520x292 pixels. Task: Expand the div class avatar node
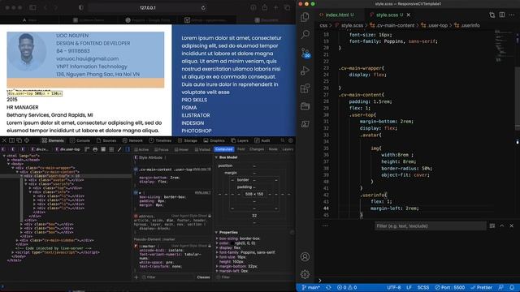(x=26, y=180)
